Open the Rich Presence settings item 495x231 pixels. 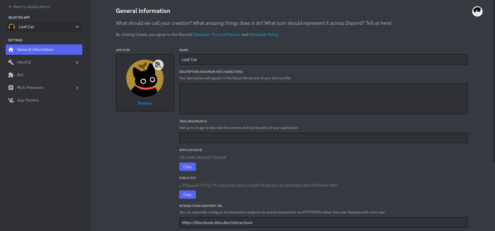coord(44,88)
